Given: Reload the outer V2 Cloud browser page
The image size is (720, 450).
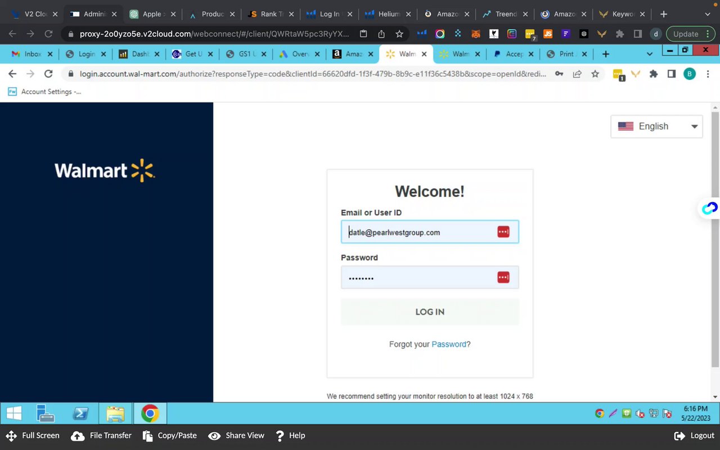Looking at the screenshot, I should (48, 34).
